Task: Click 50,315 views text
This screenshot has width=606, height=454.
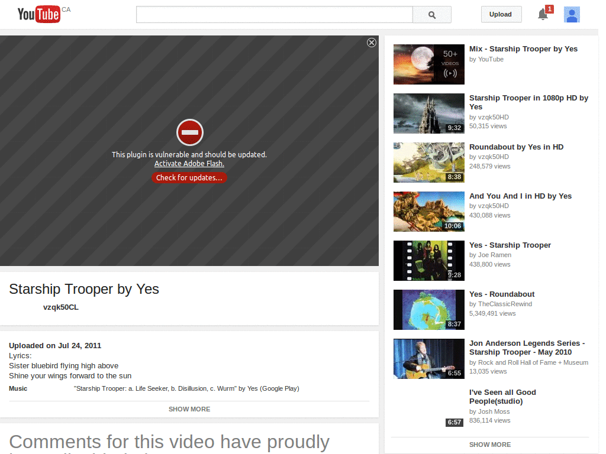Action: point(488,127)
